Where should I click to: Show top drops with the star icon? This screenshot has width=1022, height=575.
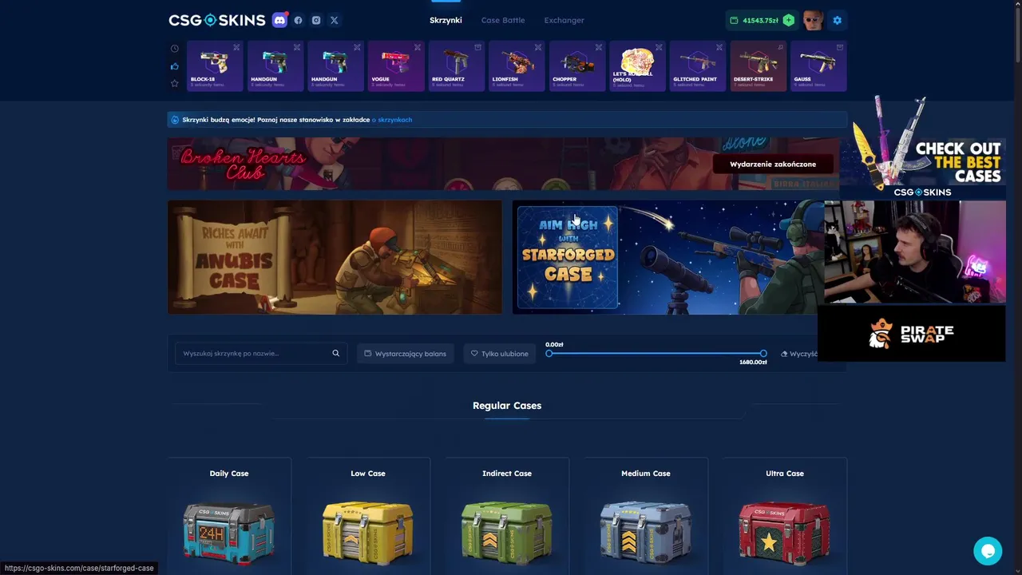[x=175, y=83]
